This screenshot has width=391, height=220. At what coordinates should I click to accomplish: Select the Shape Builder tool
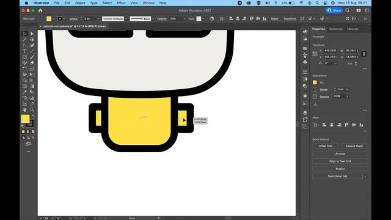coord(24,81)
